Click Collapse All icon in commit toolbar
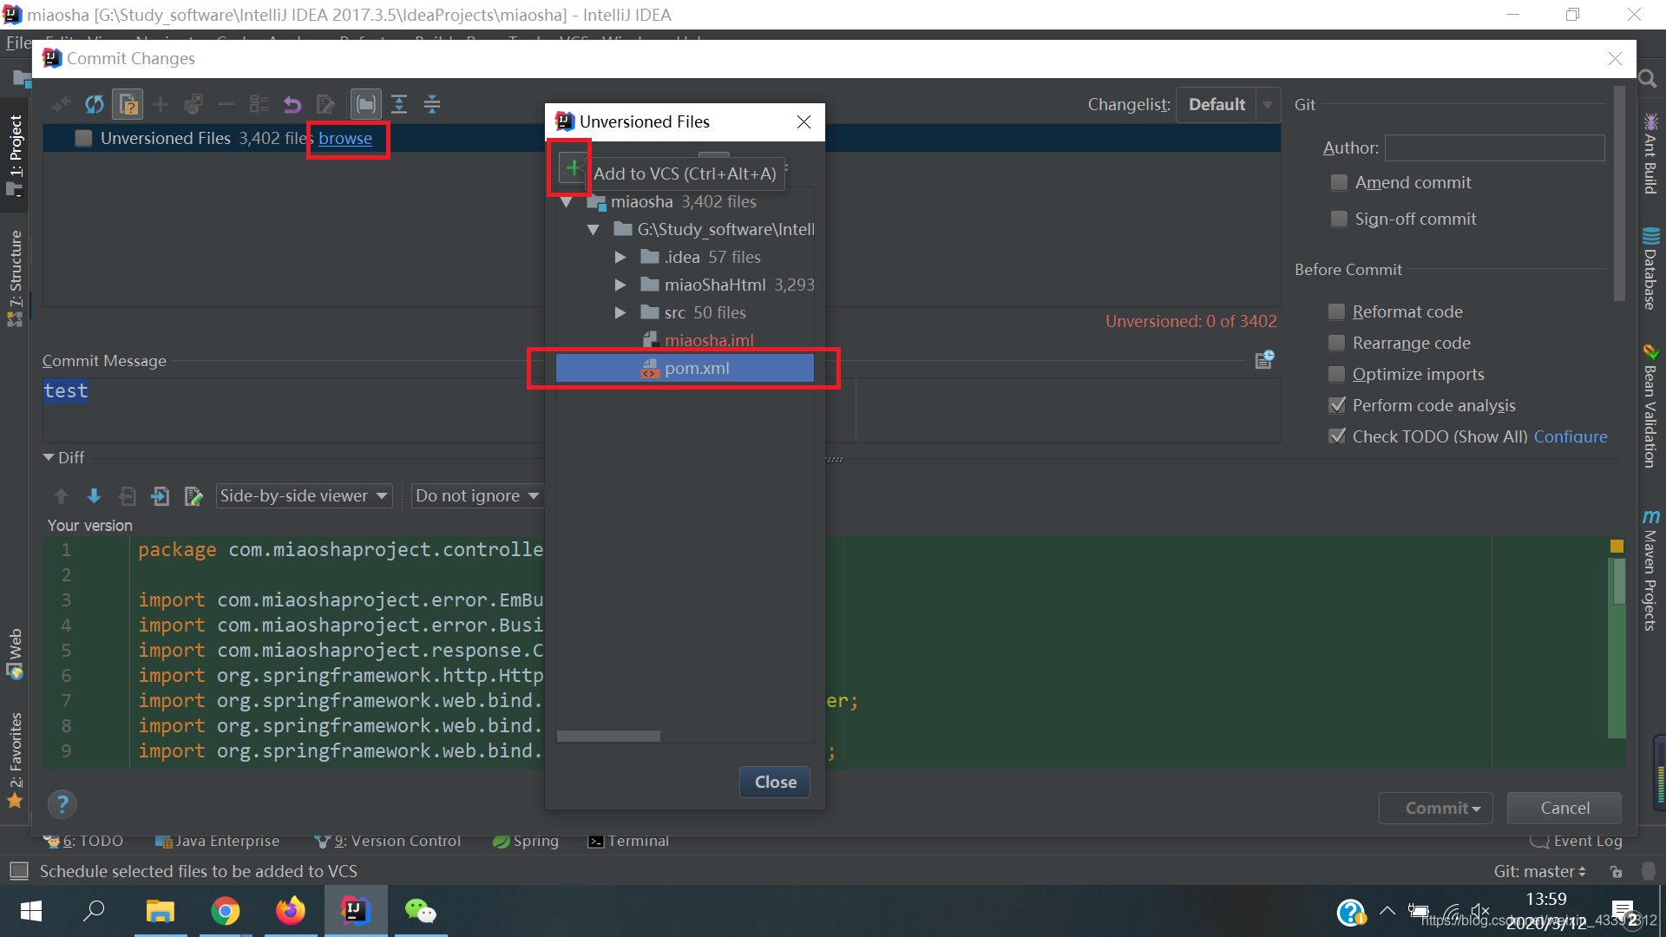The height and width of the screenshot is (937, 1666). pos(432,105)
